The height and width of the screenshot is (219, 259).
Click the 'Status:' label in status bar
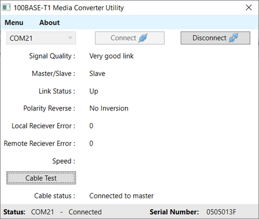(x=14, y=212)
